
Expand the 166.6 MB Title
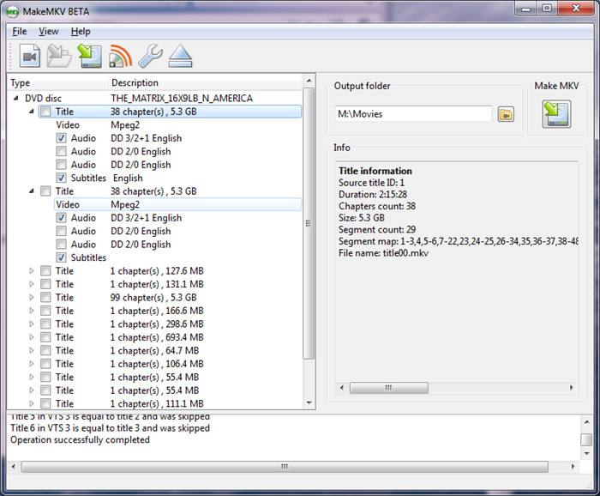coord(32,311)
